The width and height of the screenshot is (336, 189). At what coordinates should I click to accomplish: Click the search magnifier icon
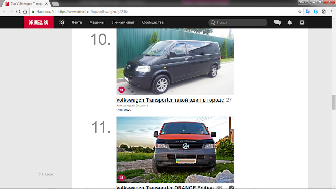[213, 22]
